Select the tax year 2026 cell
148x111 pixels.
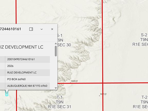coord(27,66)
